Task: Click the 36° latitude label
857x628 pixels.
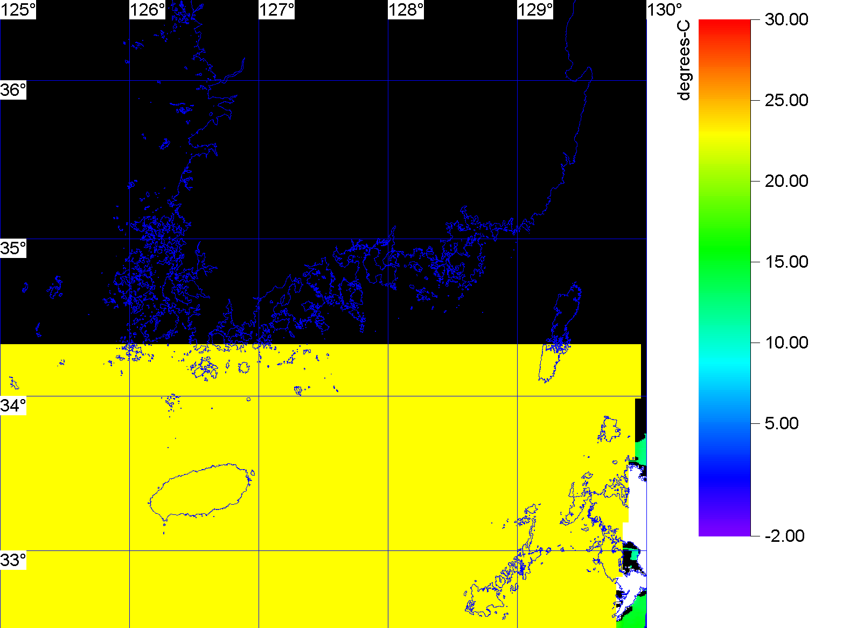Action: (x=13, y=90)
